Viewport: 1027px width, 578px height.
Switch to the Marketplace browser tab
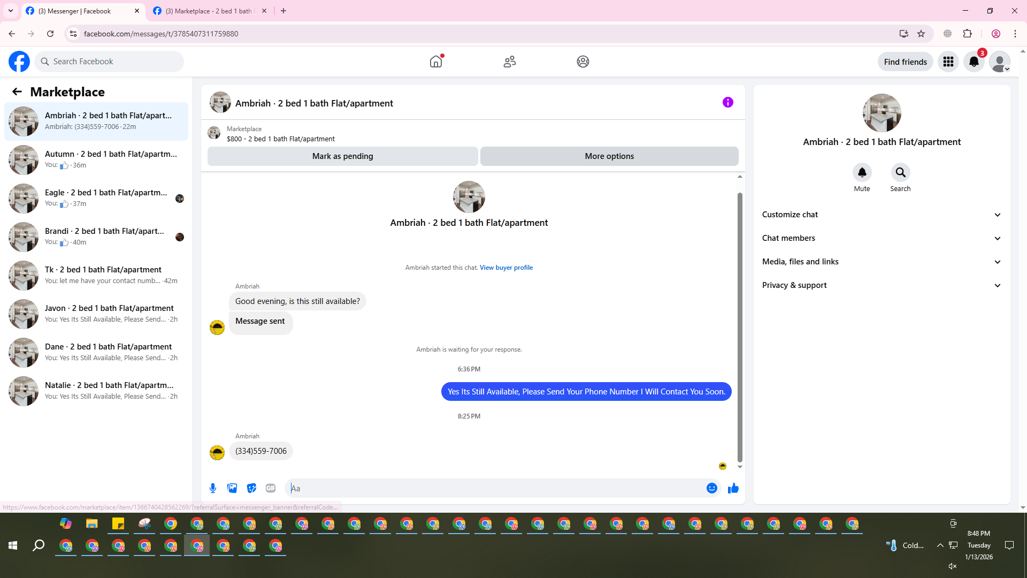coord(209,11)
